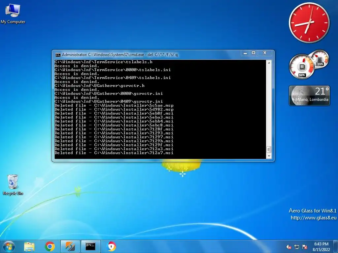338x253 pixels.
Task: Open the Action Center flag icon
Action: (x=305, y=247)
